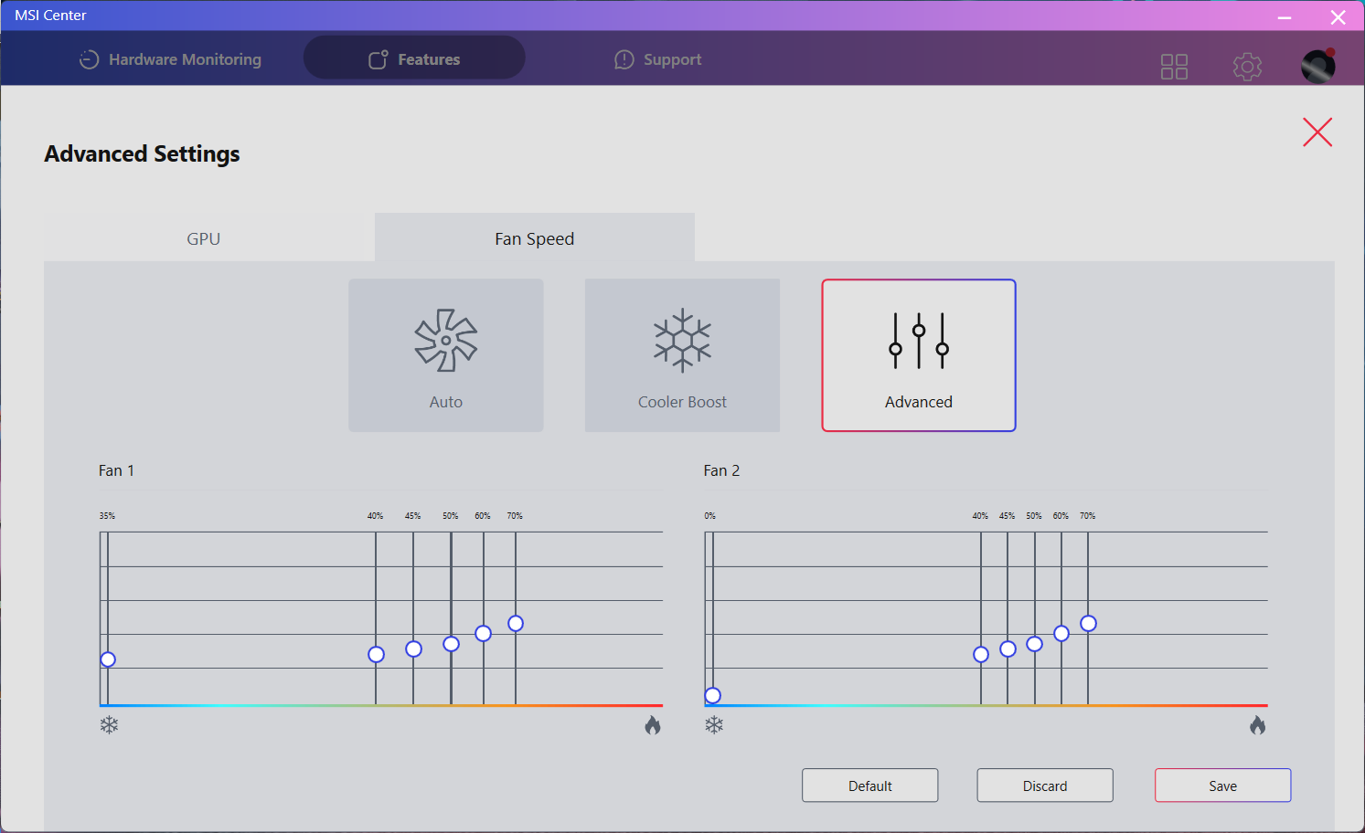The image size is (1365, 833).
Task: Click the "Fan 2" section label
Action: pos(721,470)
